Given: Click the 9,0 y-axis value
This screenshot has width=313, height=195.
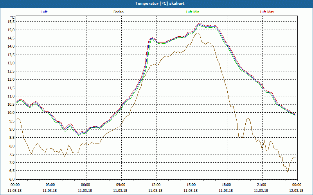Looking at the screenshot, I should (11, 129).
